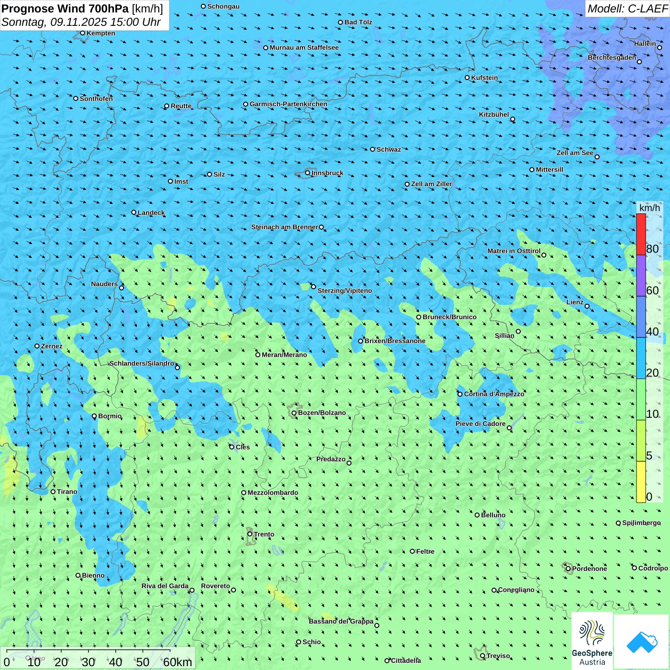
Task: Click the Brixen/Bressanone label
Action: [x=395, y=341]
